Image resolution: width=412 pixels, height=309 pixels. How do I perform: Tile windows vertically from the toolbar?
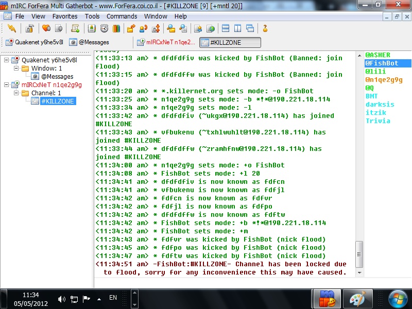(x=238, y=28)
